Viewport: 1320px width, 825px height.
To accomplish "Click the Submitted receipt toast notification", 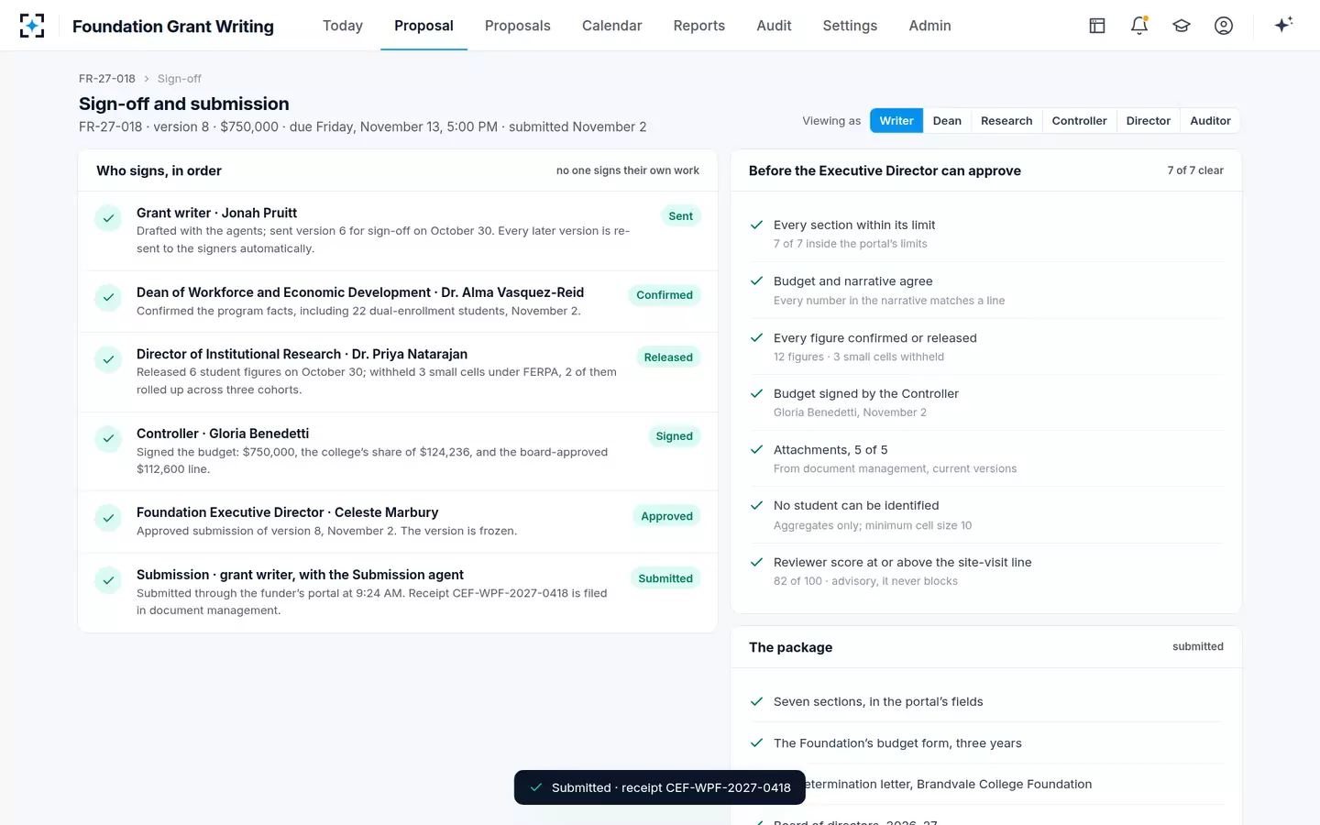I will (x=660, y=787).
